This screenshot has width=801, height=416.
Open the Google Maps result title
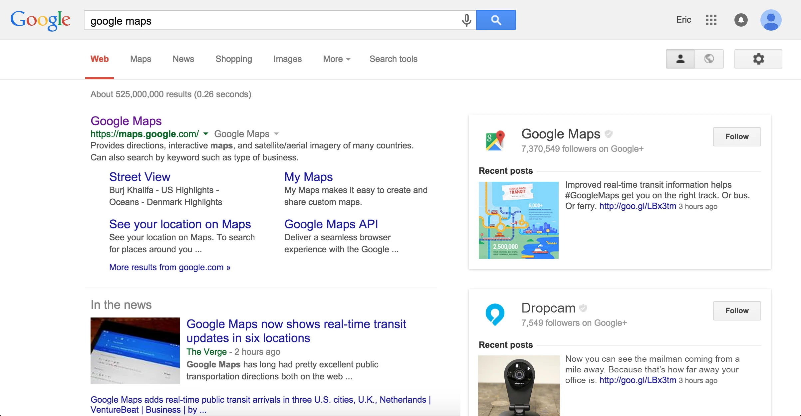(x=126, y=121)
